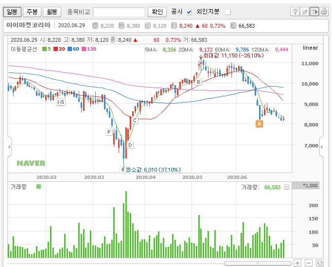Open disclosure marker F on chart

pos(109,132)
